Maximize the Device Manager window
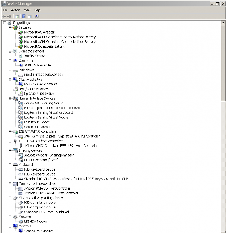 click(218, 3)
